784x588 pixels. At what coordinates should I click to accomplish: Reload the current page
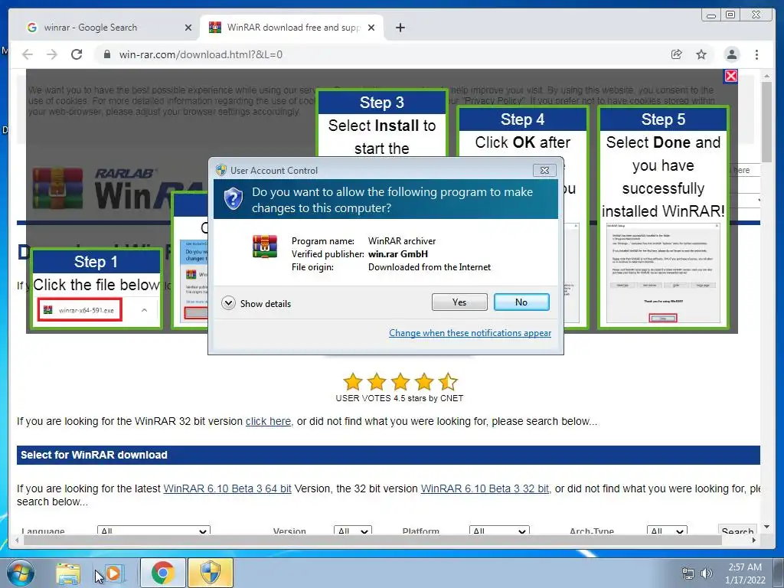pos(77,54)
